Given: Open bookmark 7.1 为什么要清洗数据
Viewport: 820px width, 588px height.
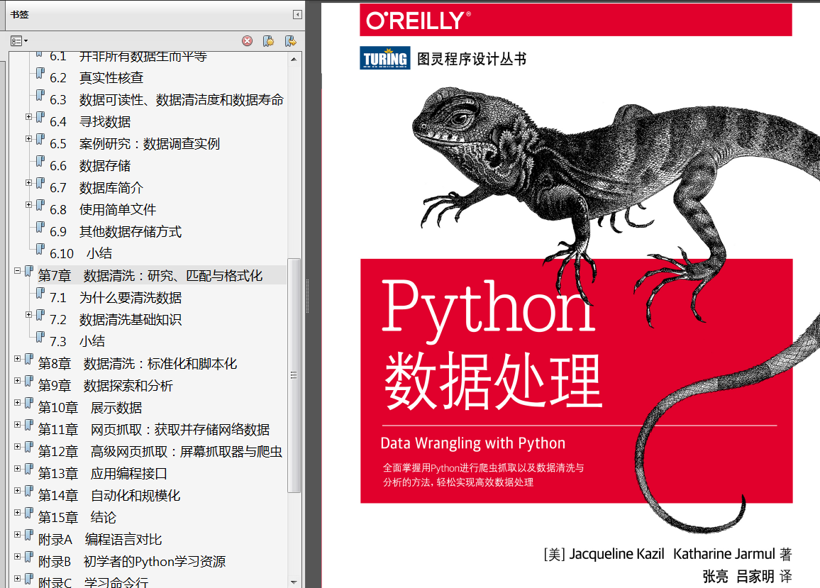Looking at the screenshot, I should coord(116,298).
